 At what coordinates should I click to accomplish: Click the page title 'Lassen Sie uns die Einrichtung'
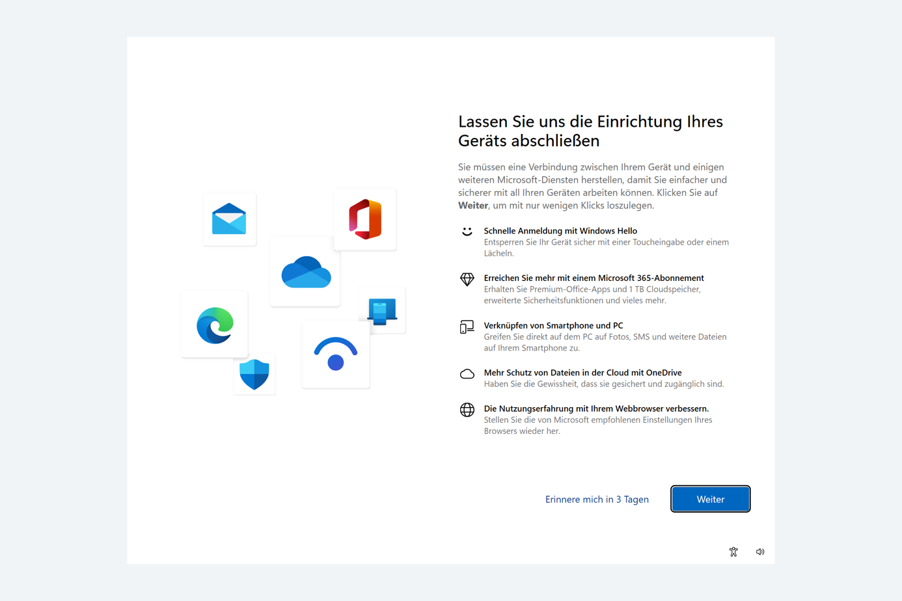tap(590, 131)
